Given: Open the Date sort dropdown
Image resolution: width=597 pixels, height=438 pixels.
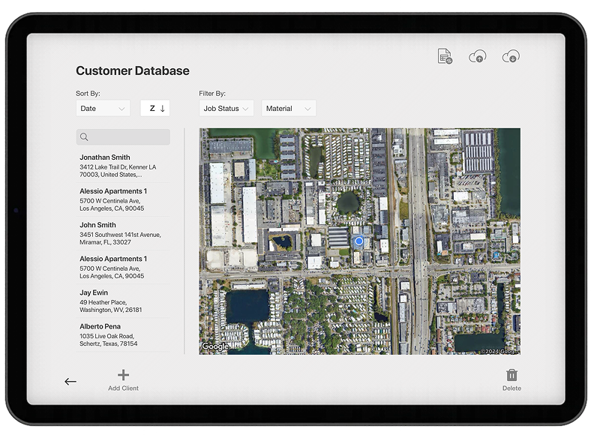Looking at the screenshot, I should tap(103, 108).
